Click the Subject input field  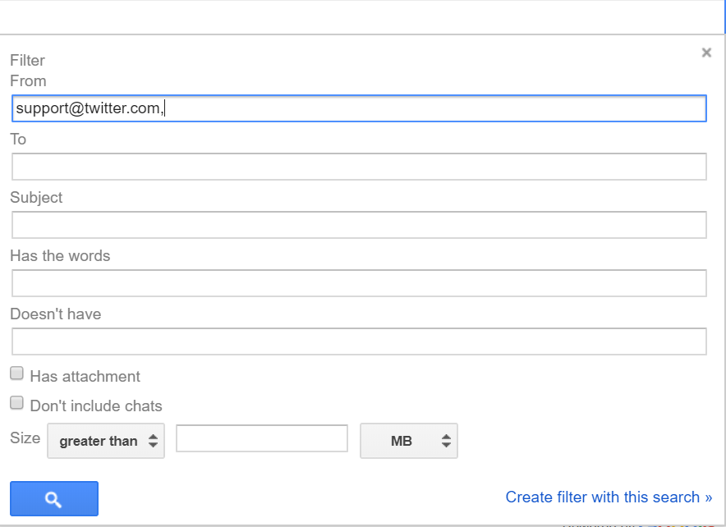pos(359,225)
